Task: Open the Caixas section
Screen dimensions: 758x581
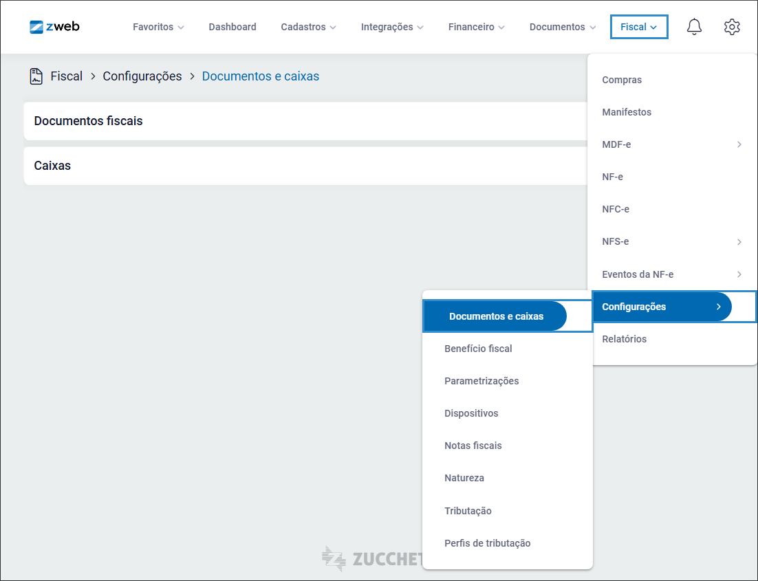Action: tap(305, 166)
